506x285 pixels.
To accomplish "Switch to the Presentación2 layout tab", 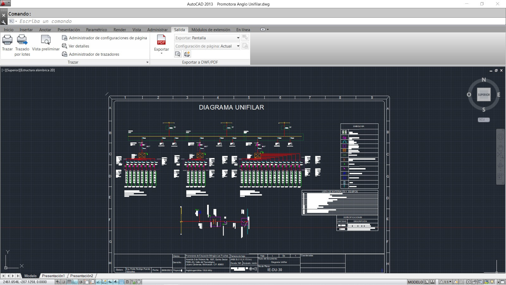I will pos(82,276).
